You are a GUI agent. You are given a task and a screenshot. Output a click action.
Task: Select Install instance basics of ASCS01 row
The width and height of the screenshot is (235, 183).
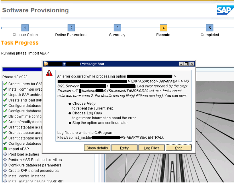tap(36, 181)
